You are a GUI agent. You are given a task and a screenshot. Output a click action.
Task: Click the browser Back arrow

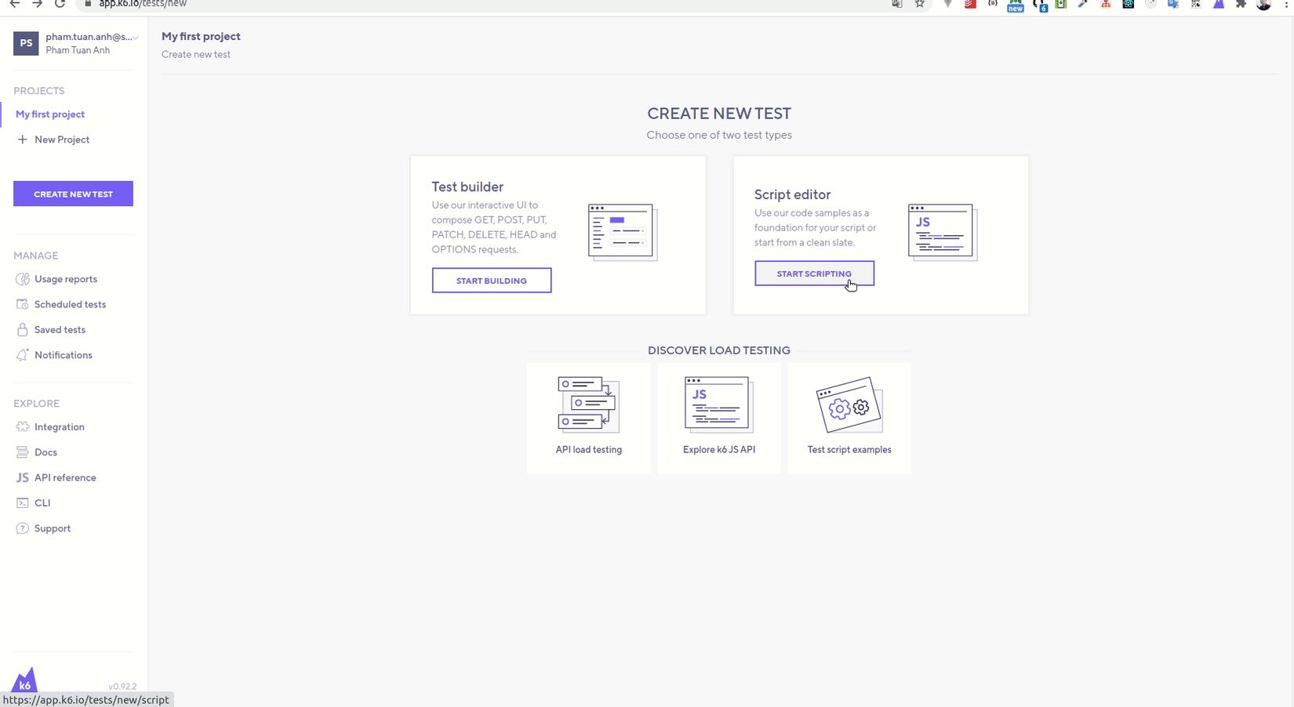tap(15, 4)
